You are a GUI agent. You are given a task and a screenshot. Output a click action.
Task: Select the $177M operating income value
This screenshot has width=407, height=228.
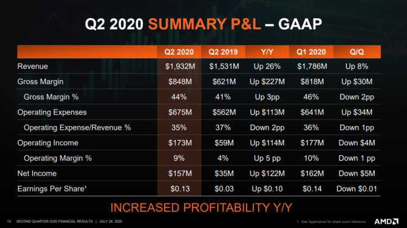tap(312, 143)
